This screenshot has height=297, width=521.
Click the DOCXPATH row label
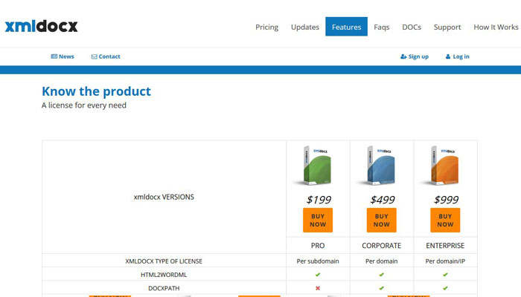[x=164, y=288]
